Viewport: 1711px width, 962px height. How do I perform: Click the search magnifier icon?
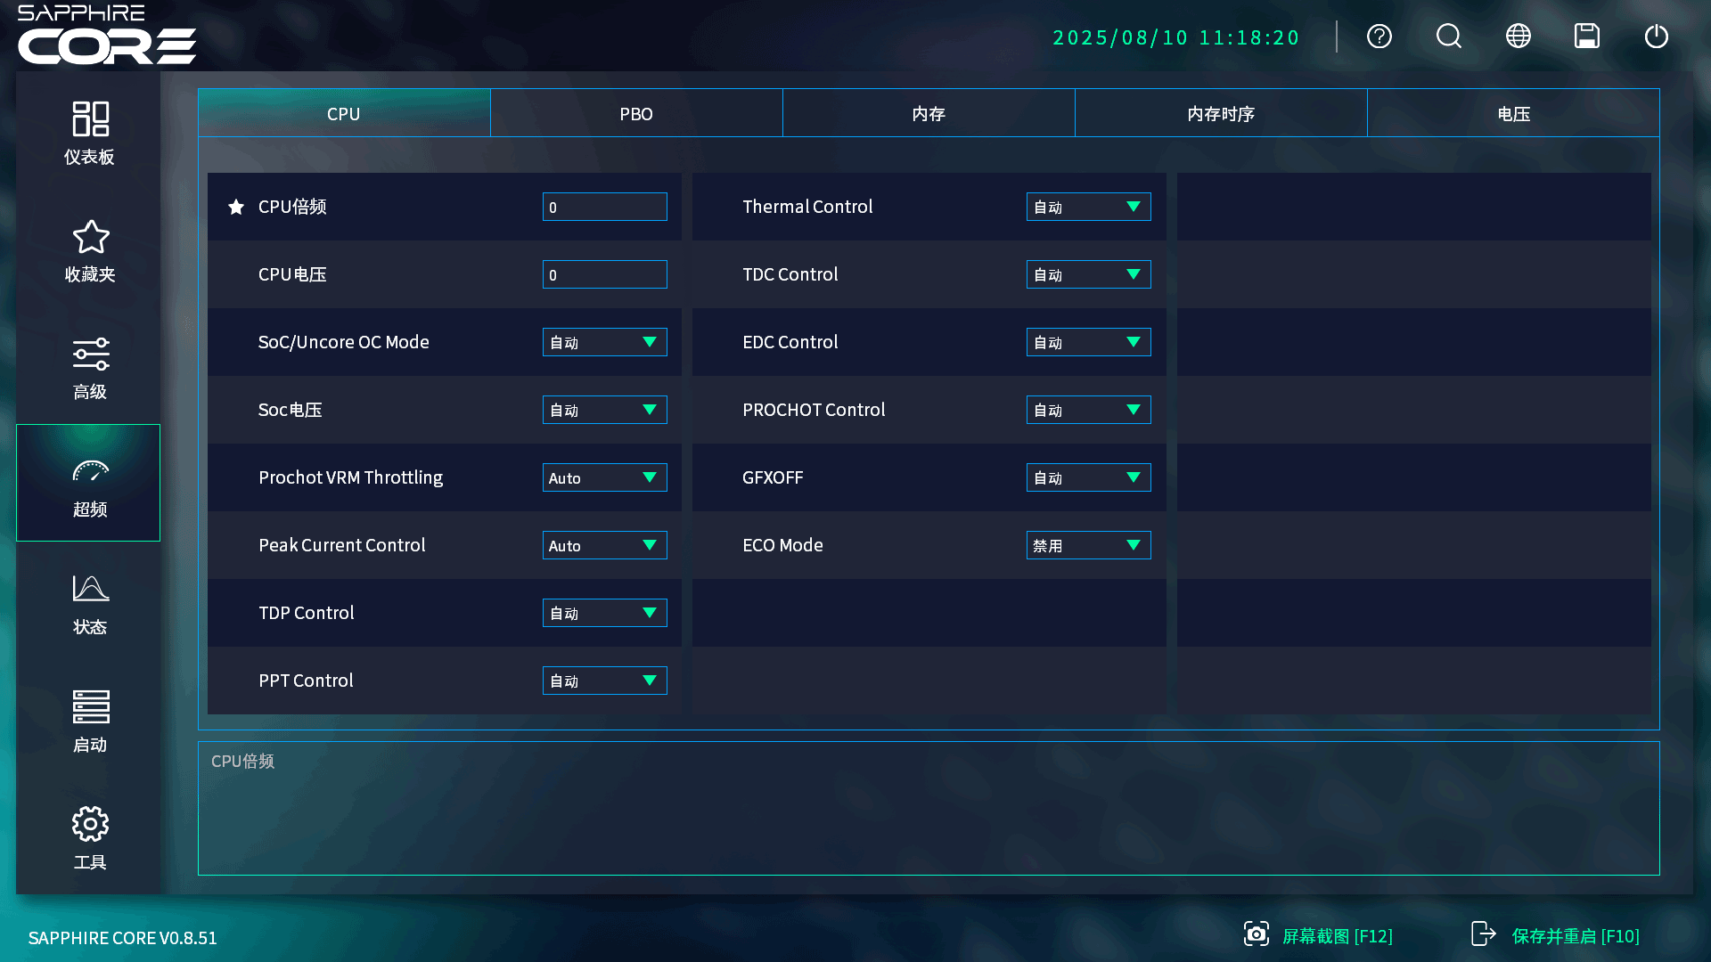1449,37
